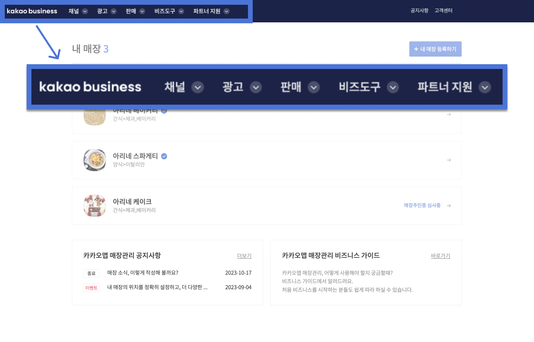Image resolution: width=534 pixels, height=342 pixels.
Task: Open the 비즈도구 menu in the page header
Action: [165, 11]
